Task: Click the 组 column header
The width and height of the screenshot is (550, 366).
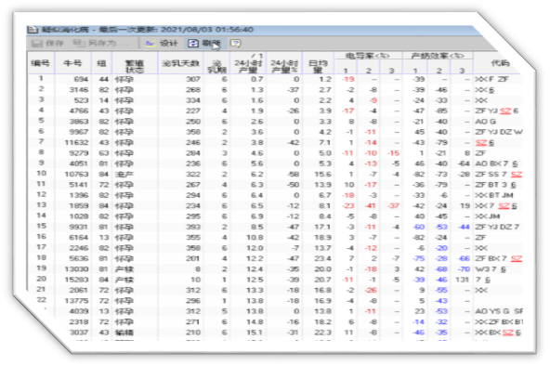Action: tap(101, 63)
